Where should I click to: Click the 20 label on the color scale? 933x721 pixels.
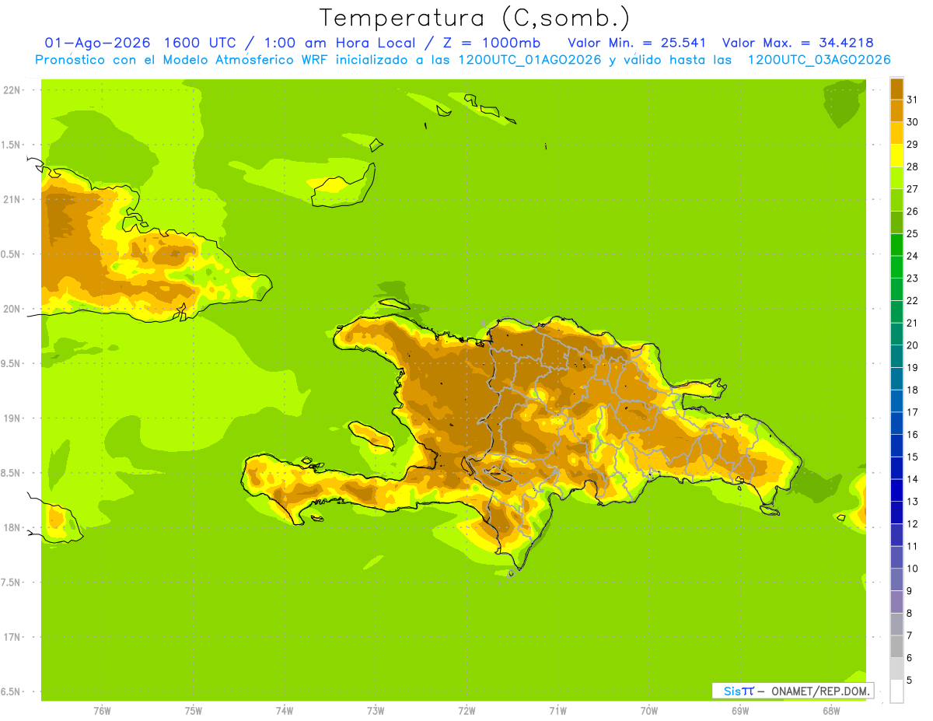tap(912, 345)
